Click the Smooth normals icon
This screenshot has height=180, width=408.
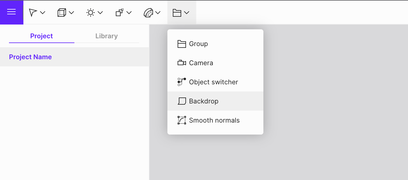point(181,120)
